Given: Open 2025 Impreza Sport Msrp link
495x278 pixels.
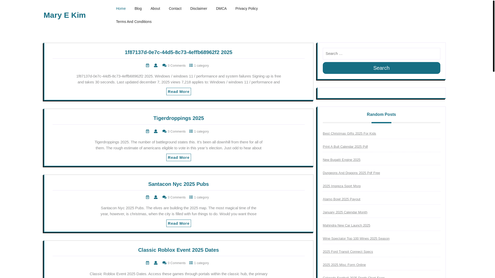Looking at the screenshot, I should tap(342, 186).
